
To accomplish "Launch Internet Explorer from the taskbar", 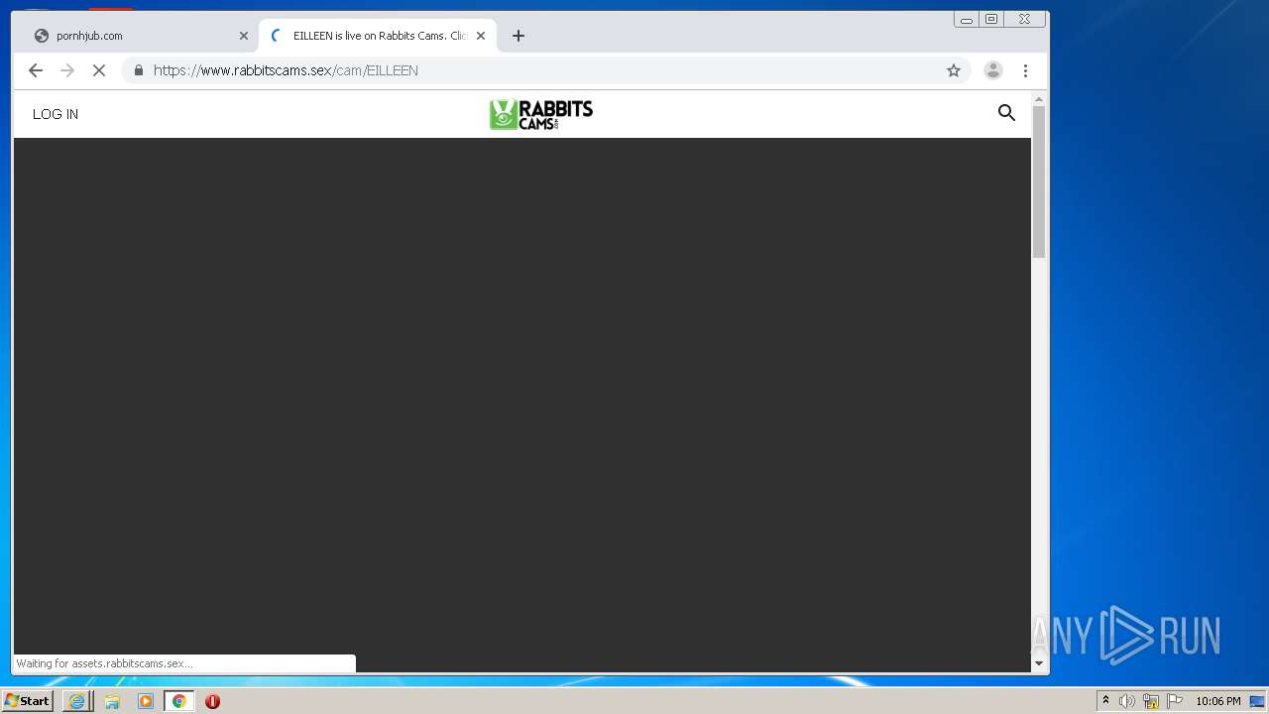I will click(x=76, y=701).
